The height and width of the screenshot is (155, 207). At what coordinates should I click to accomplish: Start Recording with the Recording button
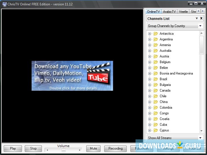115,148
